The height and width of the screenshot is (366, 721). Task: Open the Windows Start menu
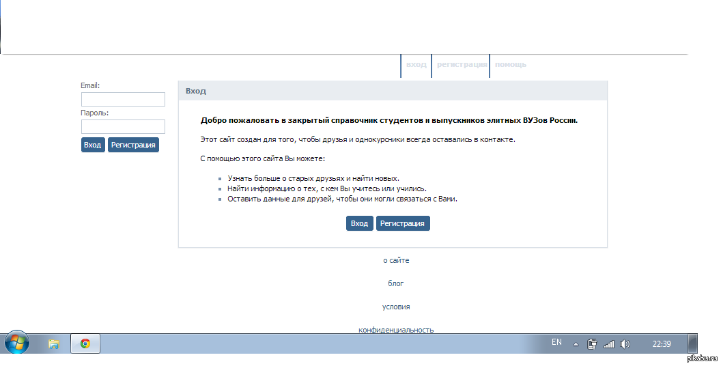[x=16, y=343]
